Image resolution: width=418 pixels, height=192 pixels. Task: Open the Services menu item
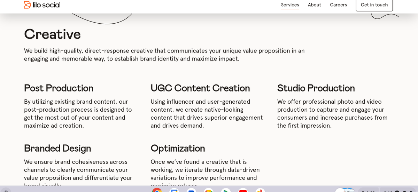[290, 5]
